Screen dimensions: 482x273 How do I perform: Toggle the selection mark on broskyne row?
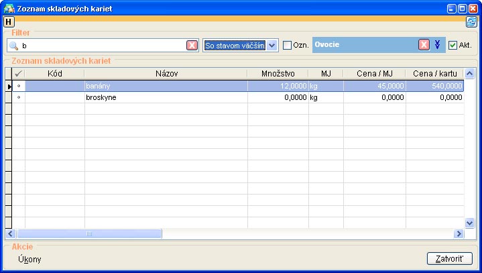(18, 97)
